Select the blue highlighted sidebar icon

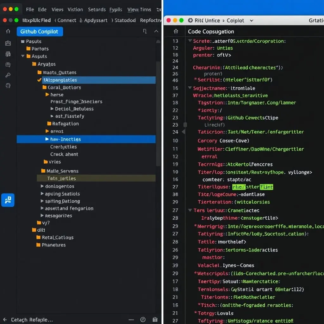pyautogui.click(x=8, y=200)
